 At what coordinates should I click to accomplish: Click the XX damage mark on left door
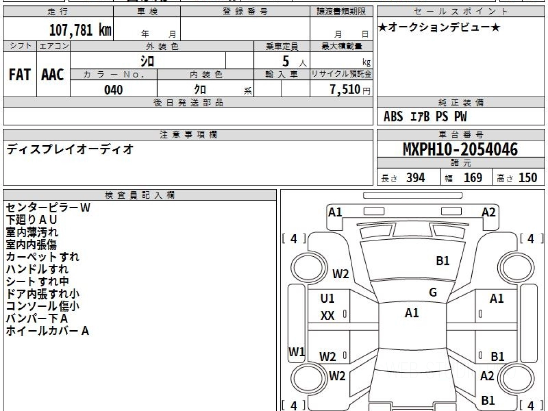click(327, 315)
